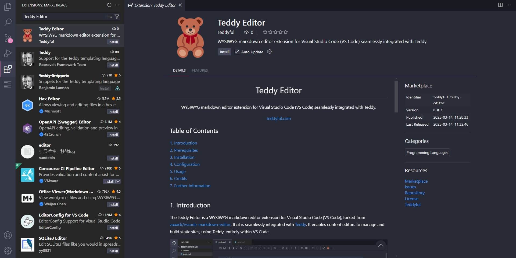
Task: Install Teddy by Roosevelt Framework Team
Action: [113, 65]
